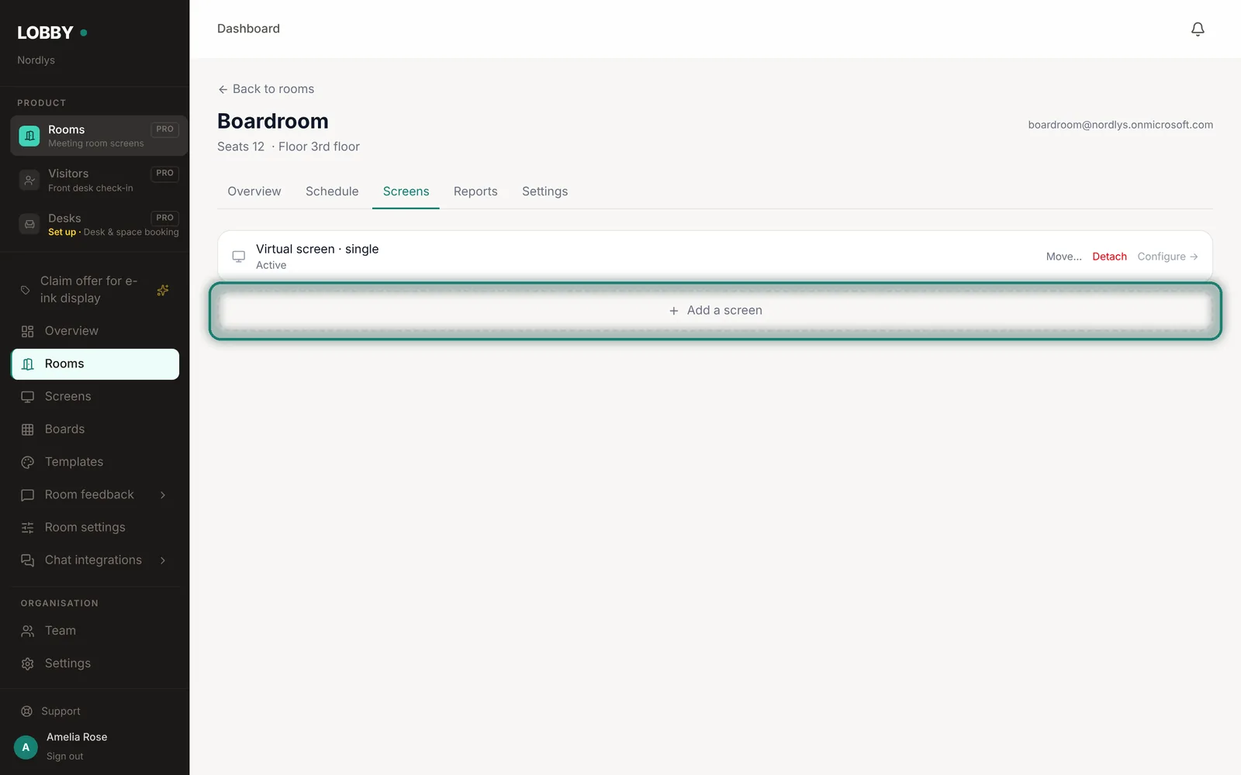Image resolution: width=1241 pixels, height=775 pixels.
Task: Click the Dashboard breadcrumb title
Action: coord(248,29)
